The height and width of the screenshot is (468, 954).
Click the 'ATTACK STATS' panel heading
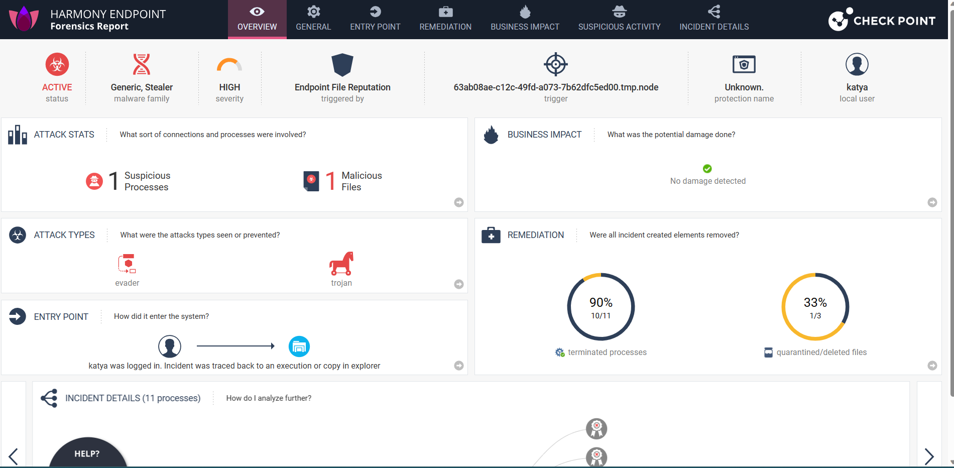pyautogui.click(x=64, y=135)
